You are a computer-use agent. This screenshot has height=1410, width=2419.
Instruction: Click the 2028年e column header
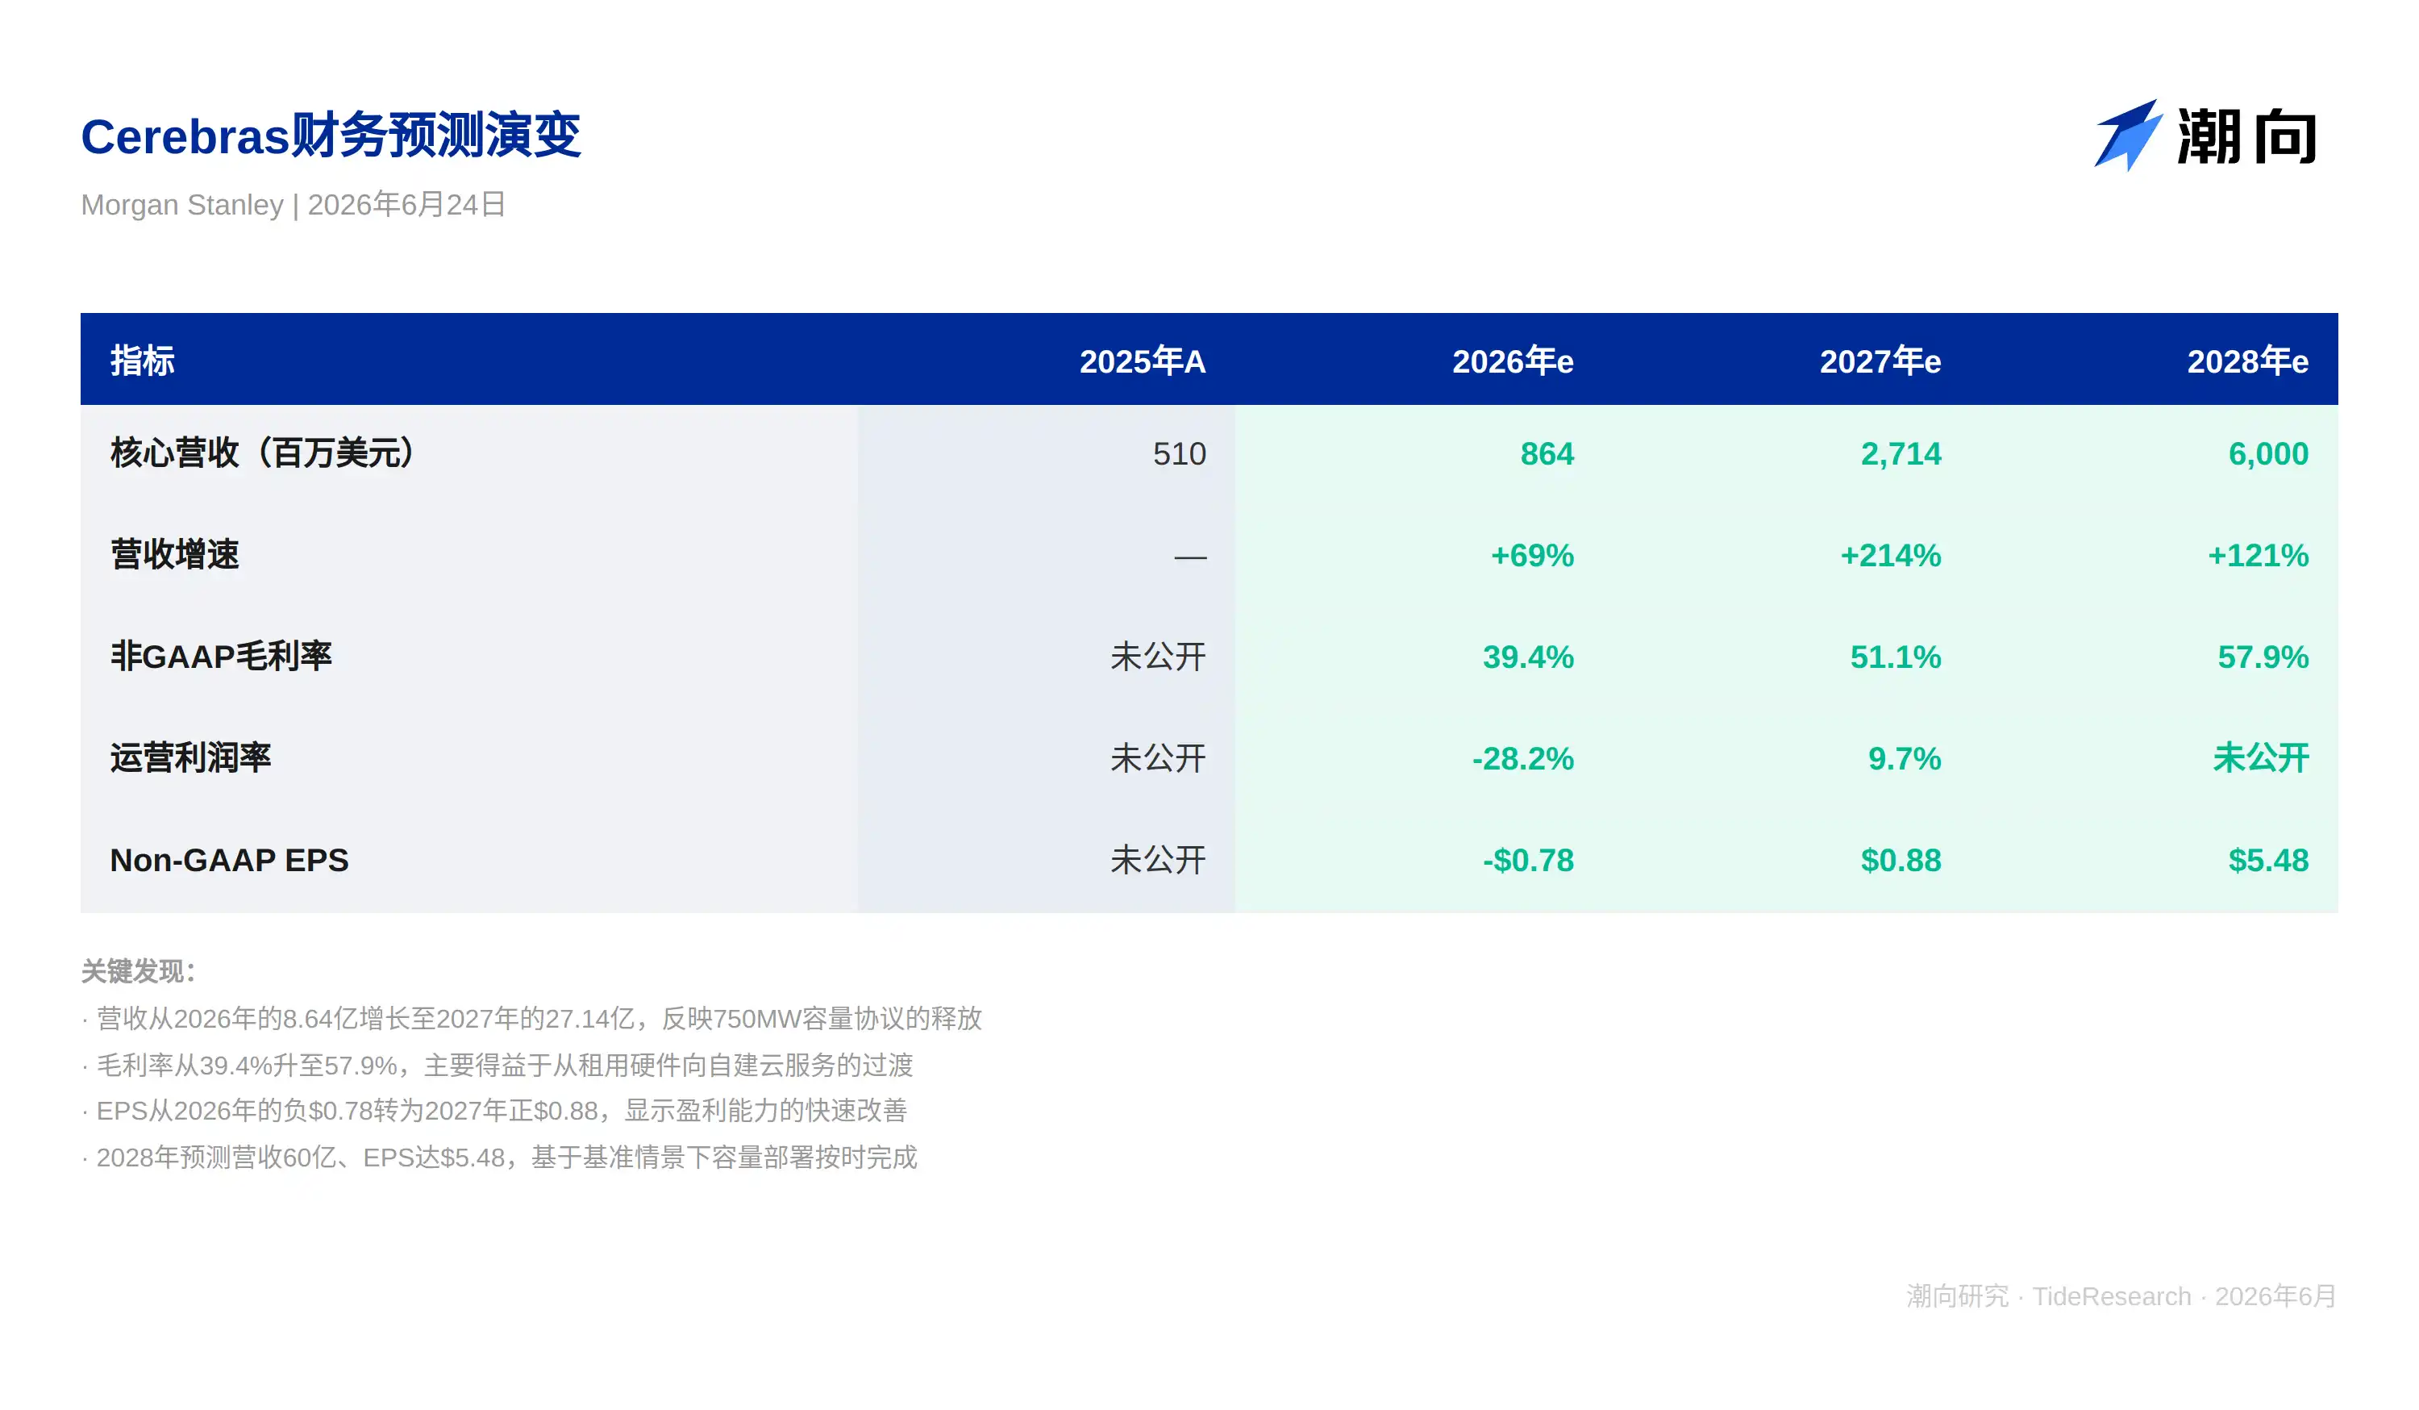point(2248,361)
